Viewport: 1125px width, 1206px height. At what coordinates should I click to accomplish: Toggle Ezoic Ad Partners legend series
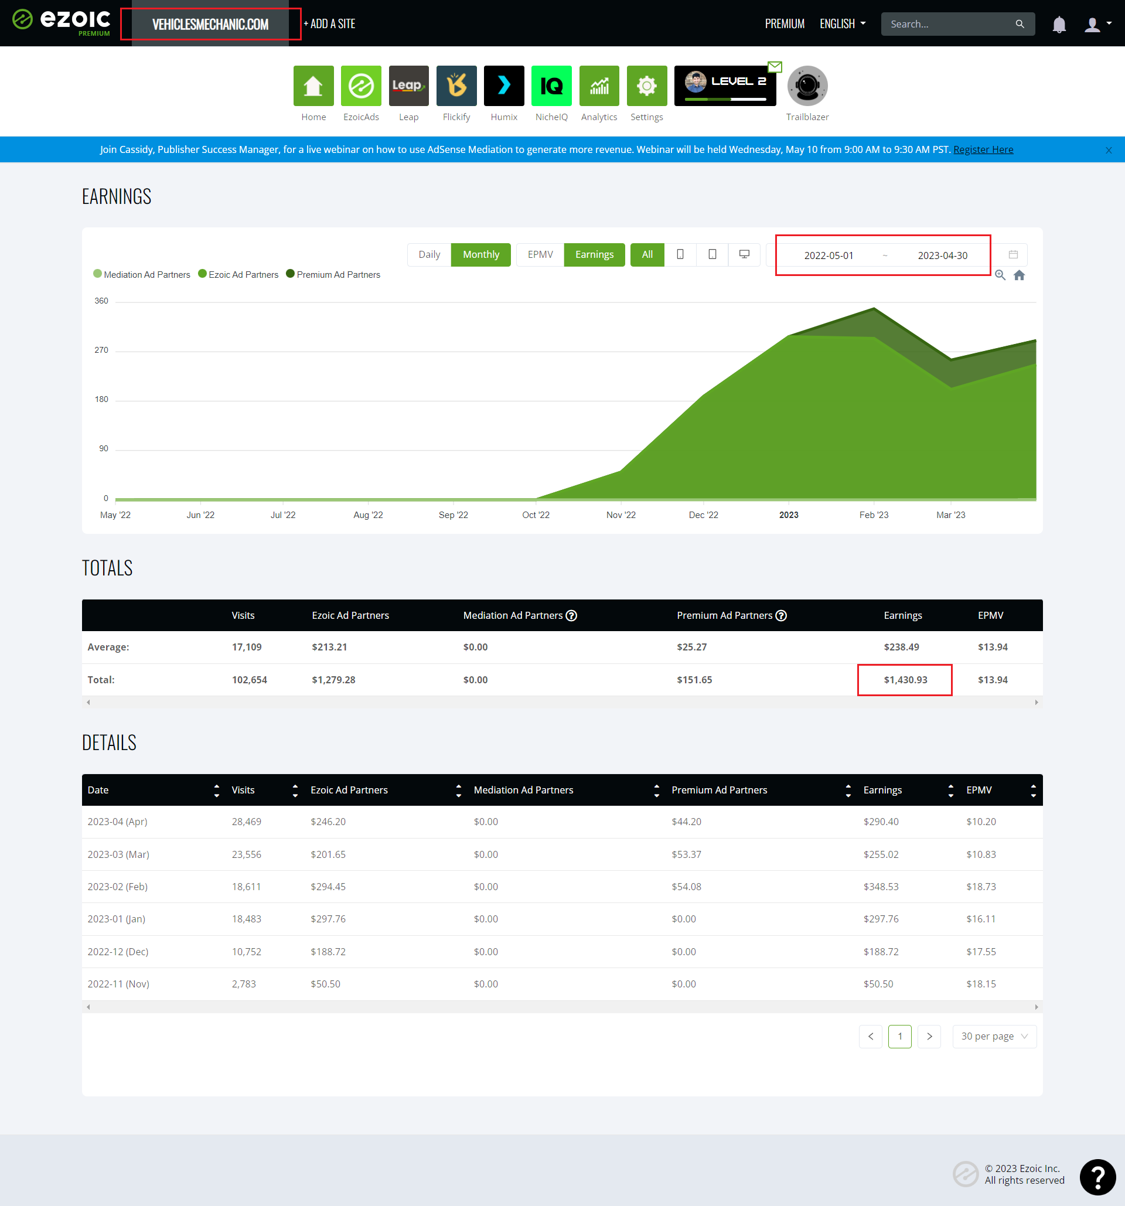click(238, 275)
